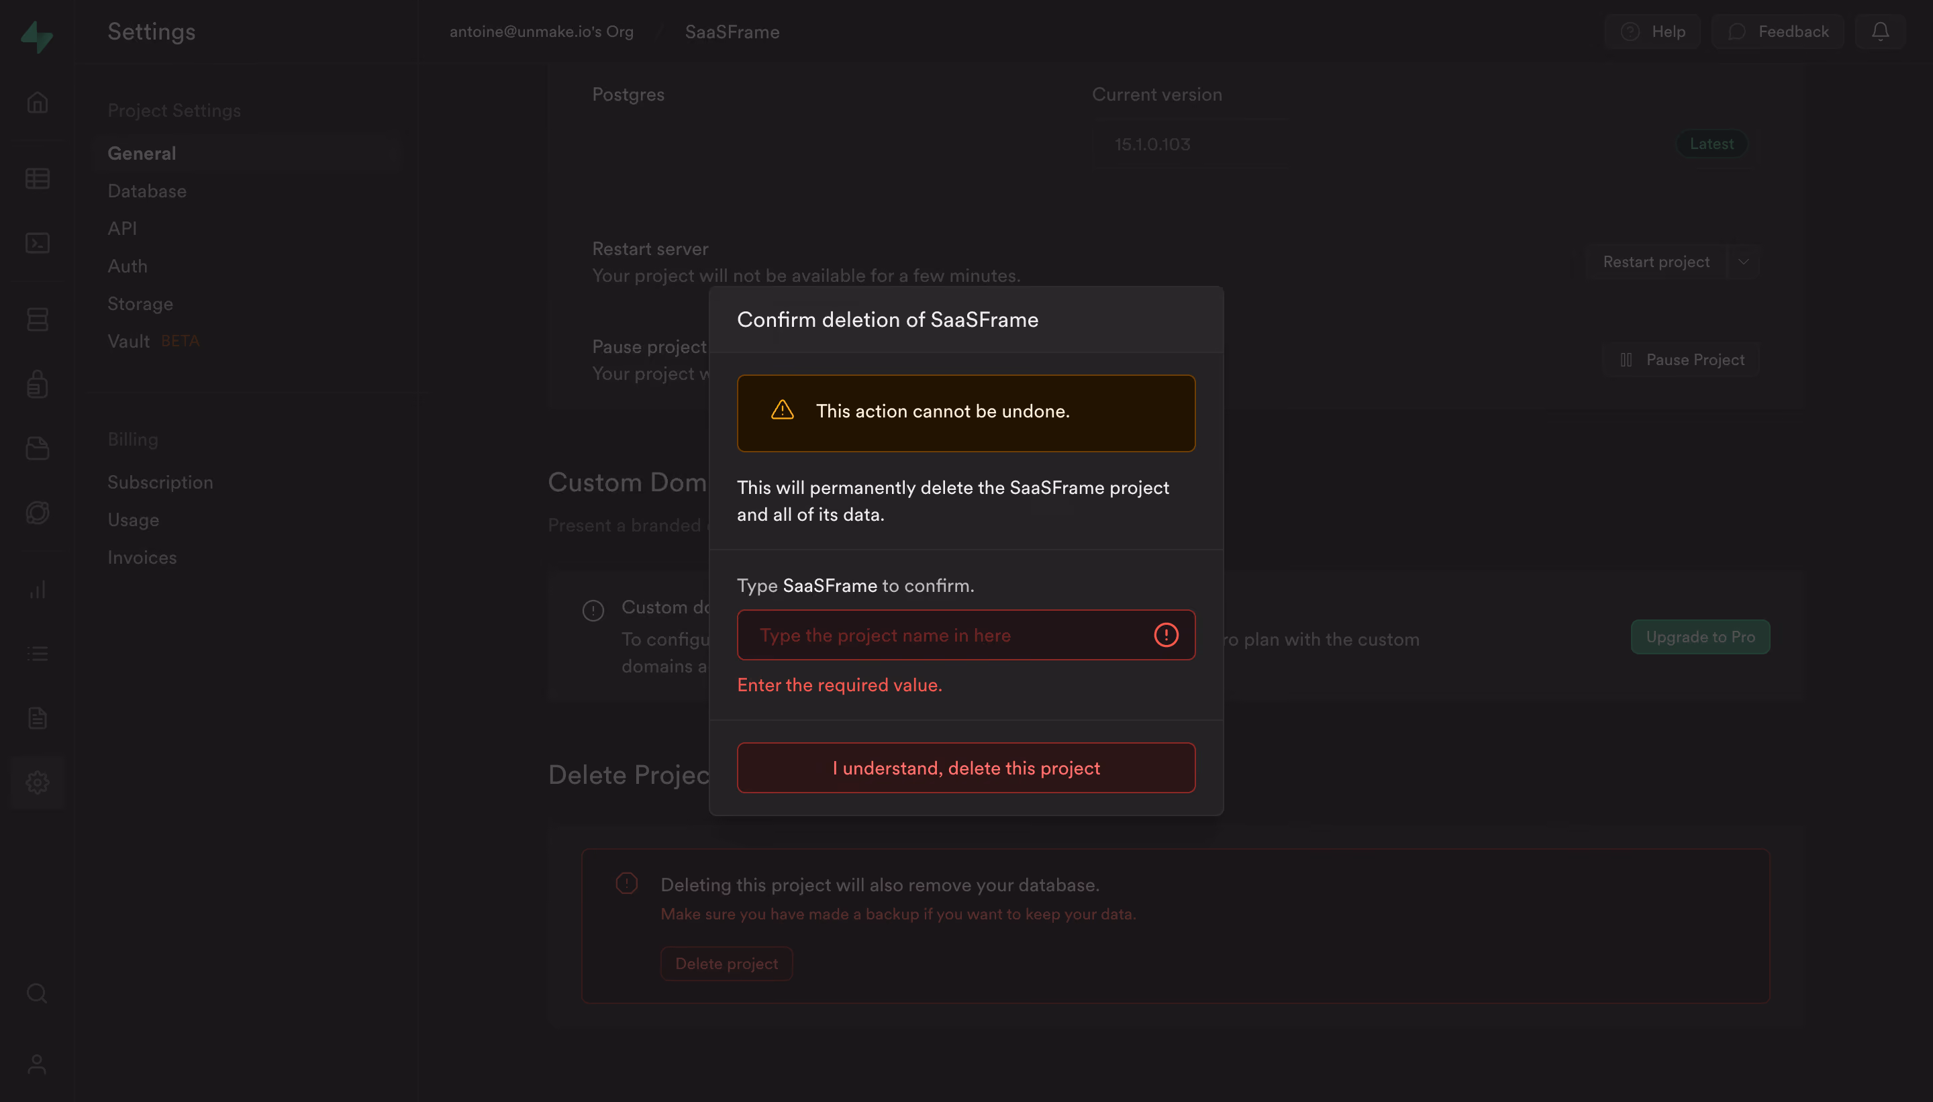Open notifications bell icon
Screen dimensions: 1933x1102
(1880, 32)
